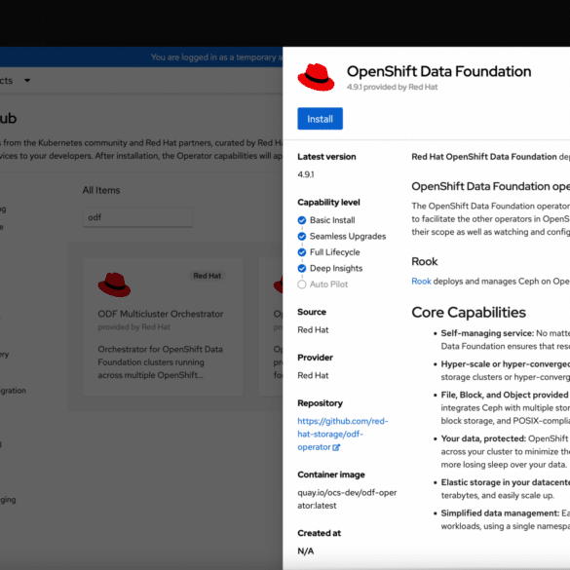Open the ODF Multicluster Orchestrator card

click(164, 326)
